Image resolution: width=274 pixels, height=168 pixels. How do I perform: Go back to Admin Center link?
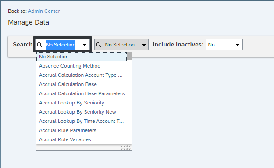coord(44,11)
